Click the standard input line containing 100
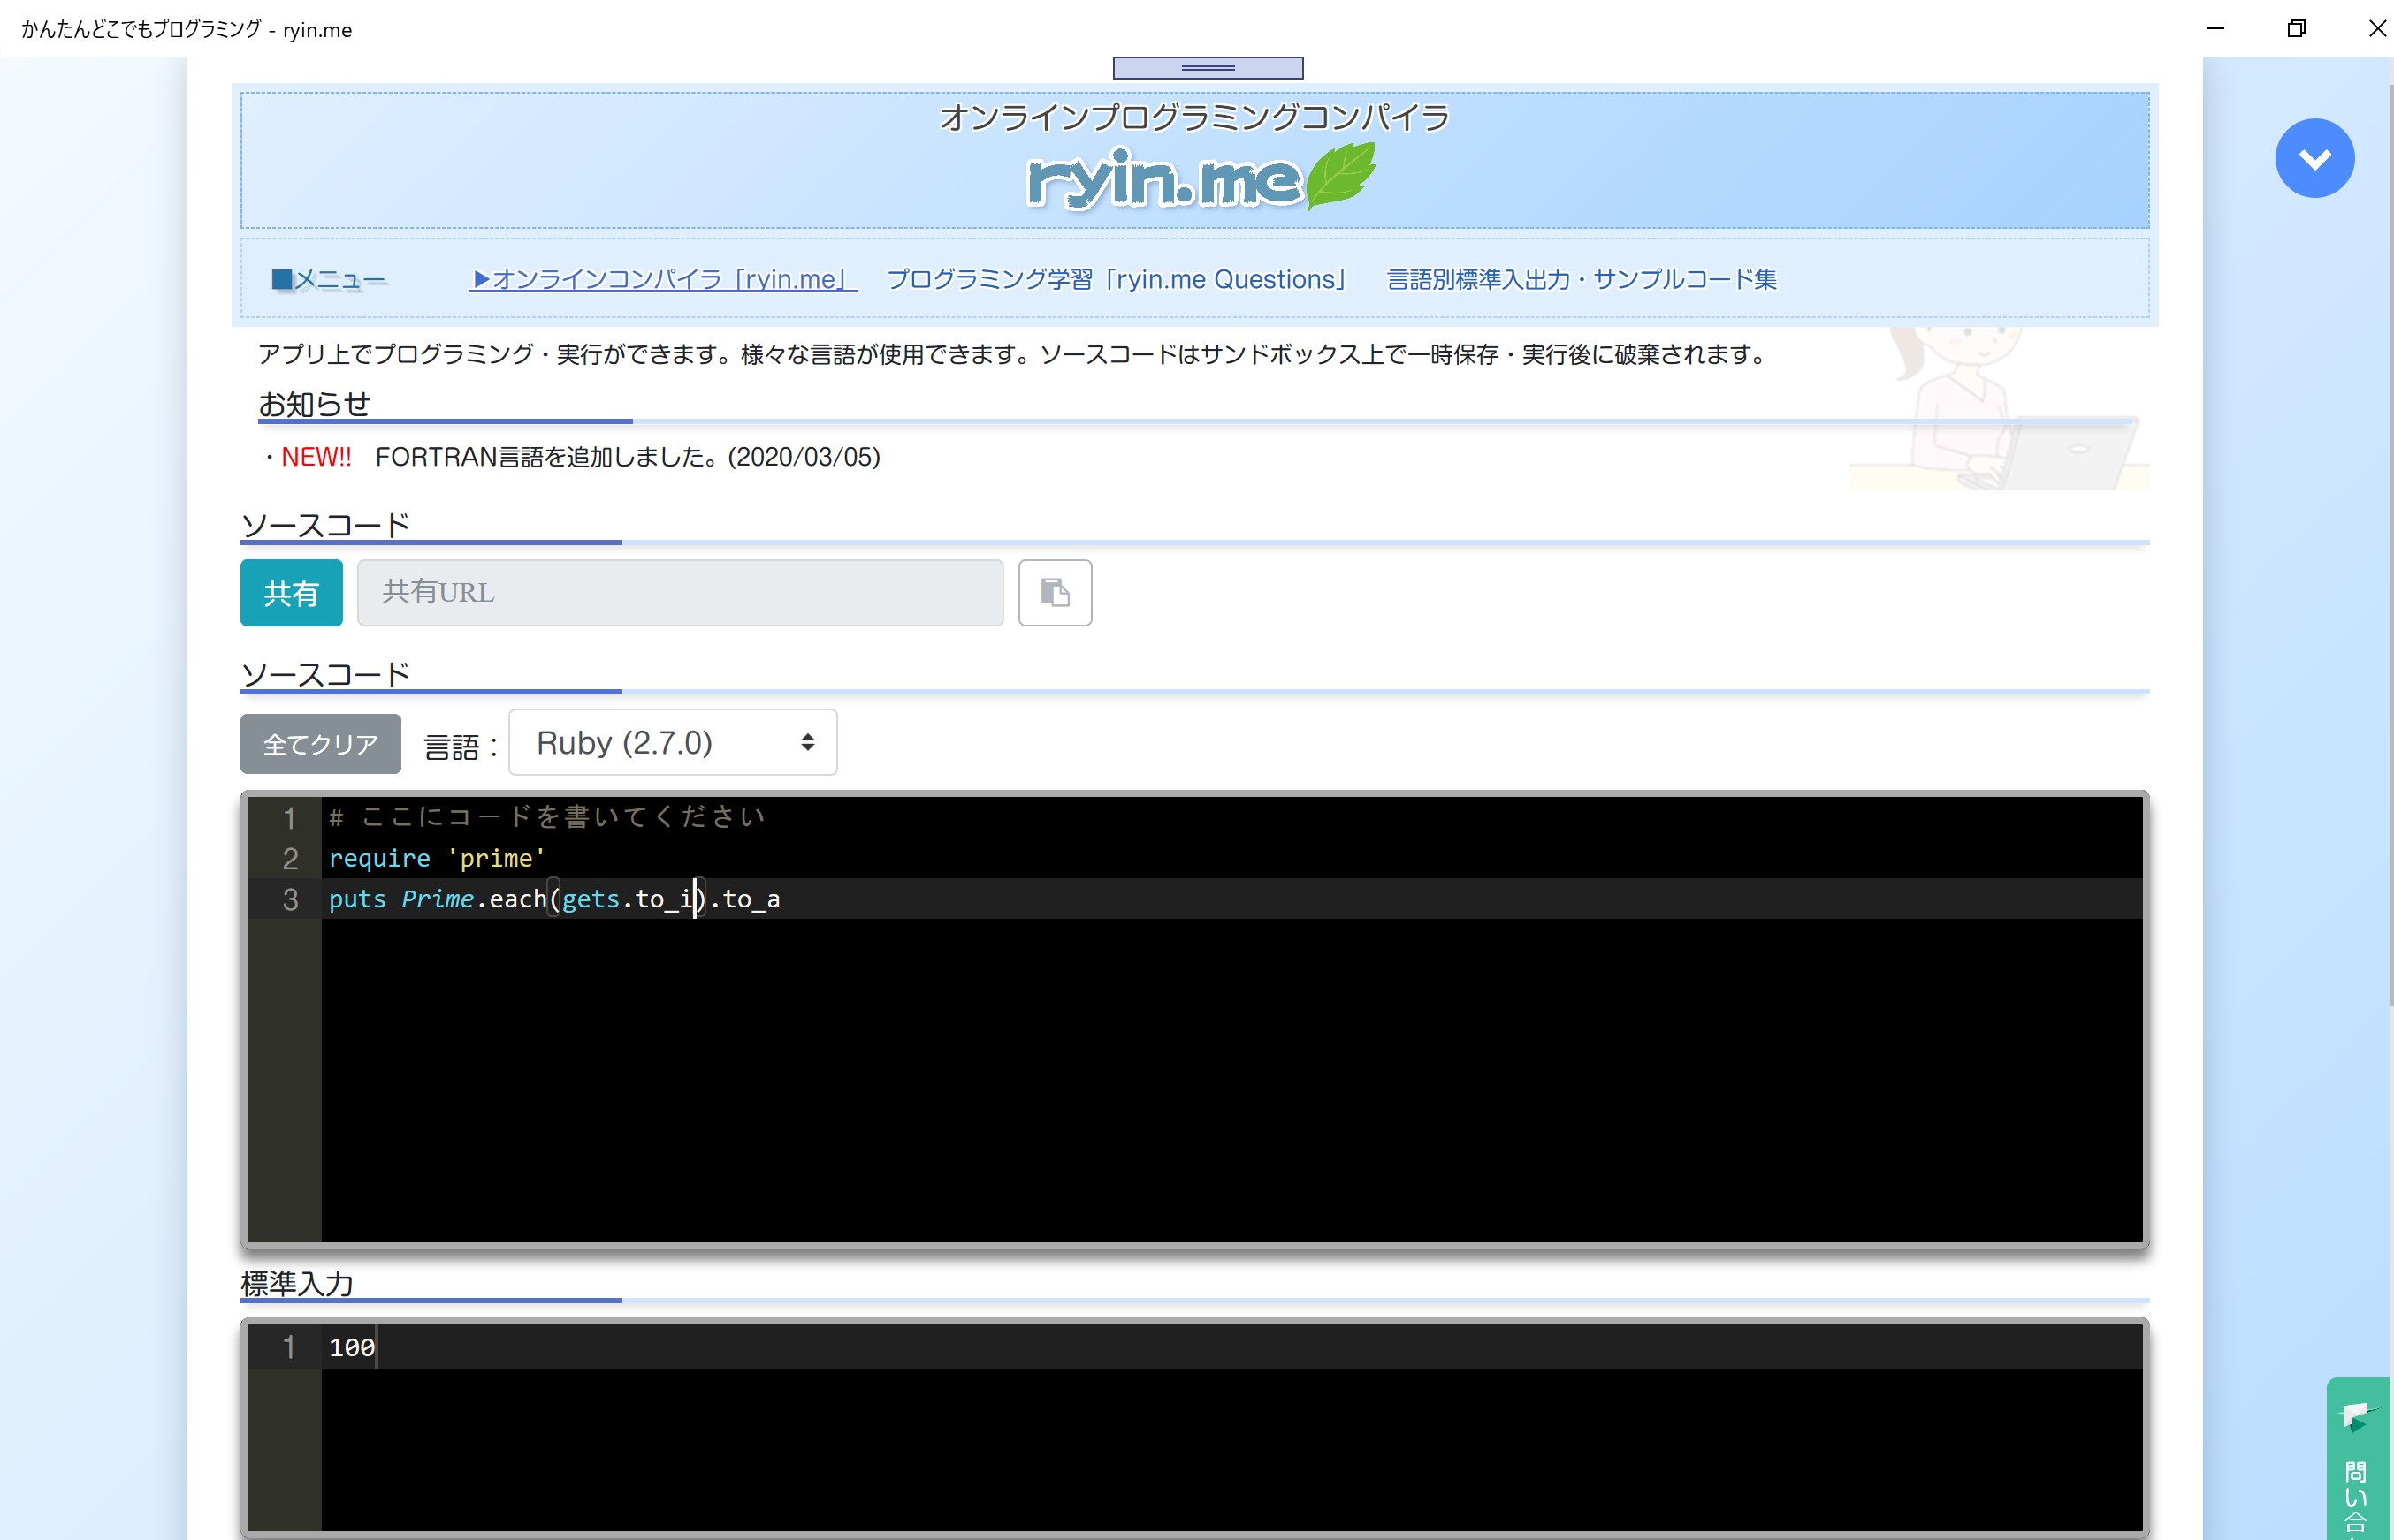This screenshot has width=2394, height=1540. tap(352, 1347)
